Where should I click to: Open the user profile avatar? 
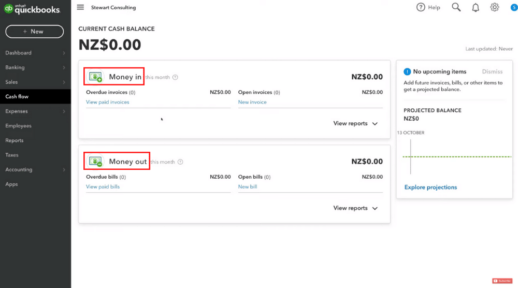tap(514, 7)
